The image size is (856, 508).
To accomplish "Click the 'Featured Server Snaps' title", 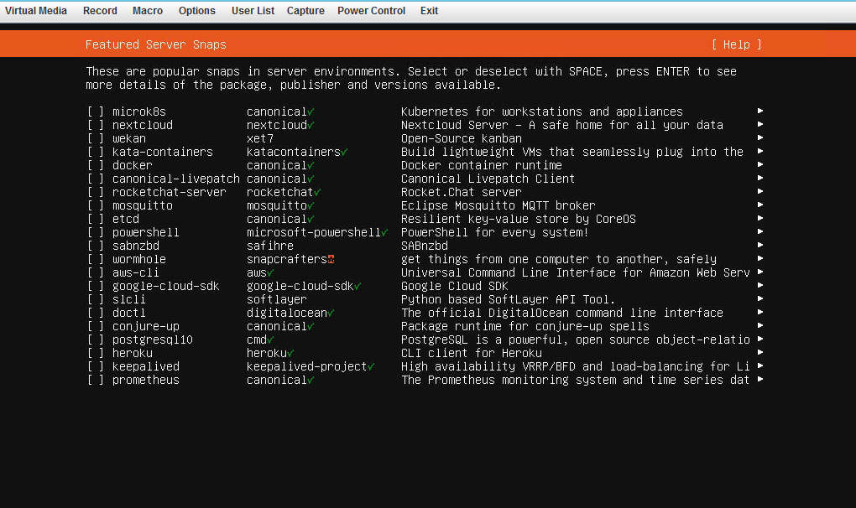I will 155,44.
